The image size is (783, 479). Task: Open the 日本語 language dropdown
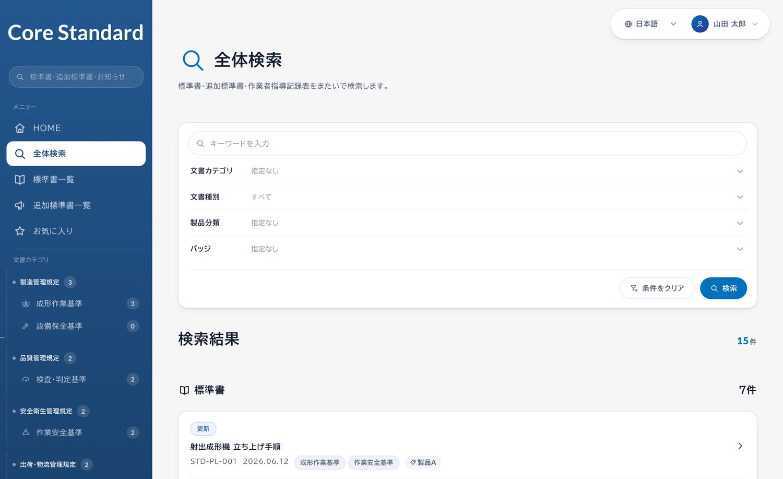tap(650, 24)
